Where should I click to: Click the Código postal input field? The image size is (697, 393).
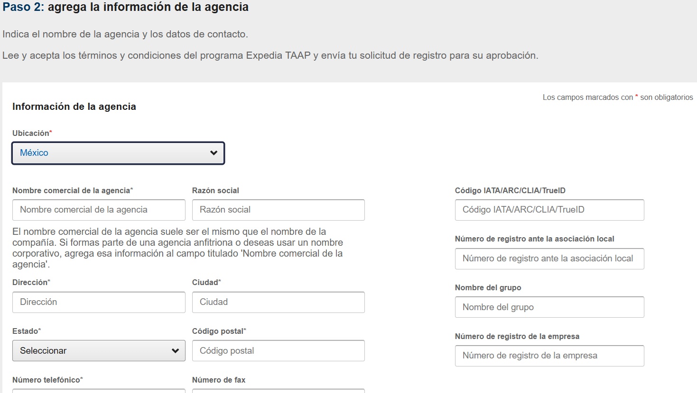(x=279, y=351)
